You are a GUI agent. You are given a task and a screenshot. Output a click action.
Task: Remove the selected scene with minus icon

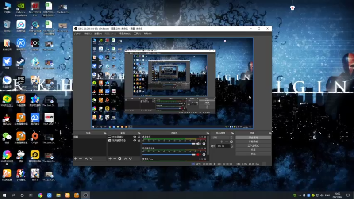tap(81, 159)
